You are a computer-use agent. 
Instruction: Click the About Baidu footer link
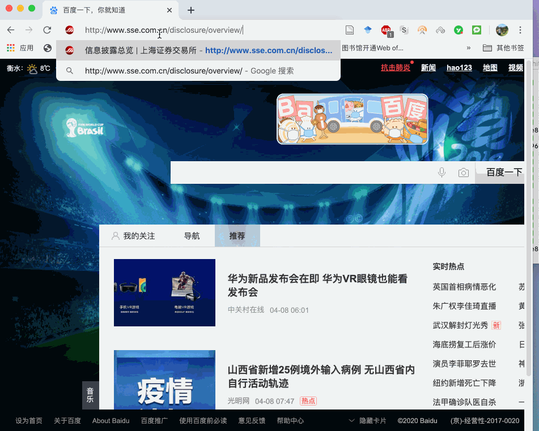click(x=111, y=421)
